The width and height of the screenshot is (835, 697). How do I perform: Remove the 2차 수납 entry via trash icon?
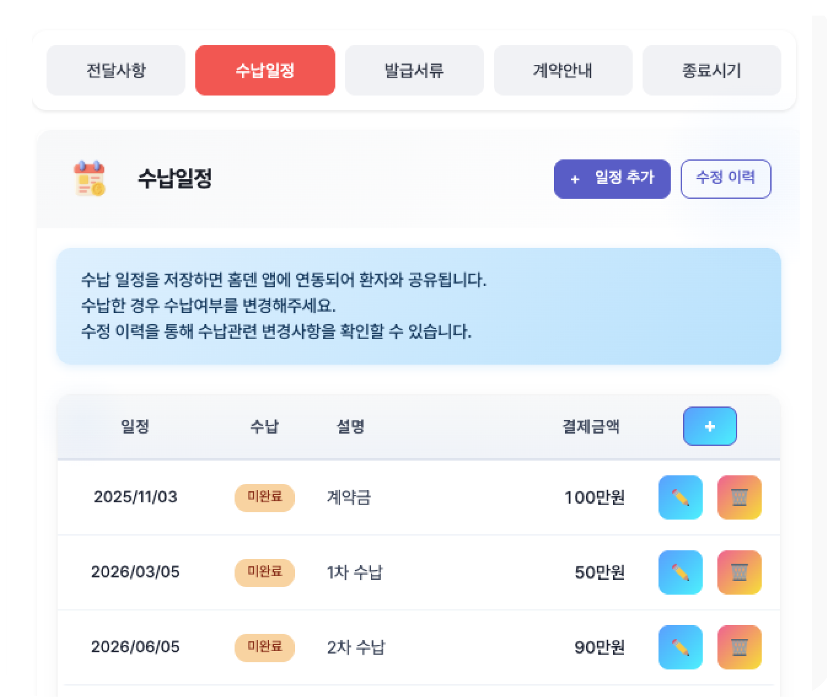click(x=739, y=648)
